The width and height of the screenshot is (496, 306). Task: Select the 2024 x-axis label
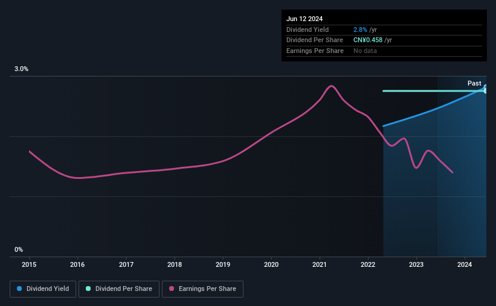(465, 264)
